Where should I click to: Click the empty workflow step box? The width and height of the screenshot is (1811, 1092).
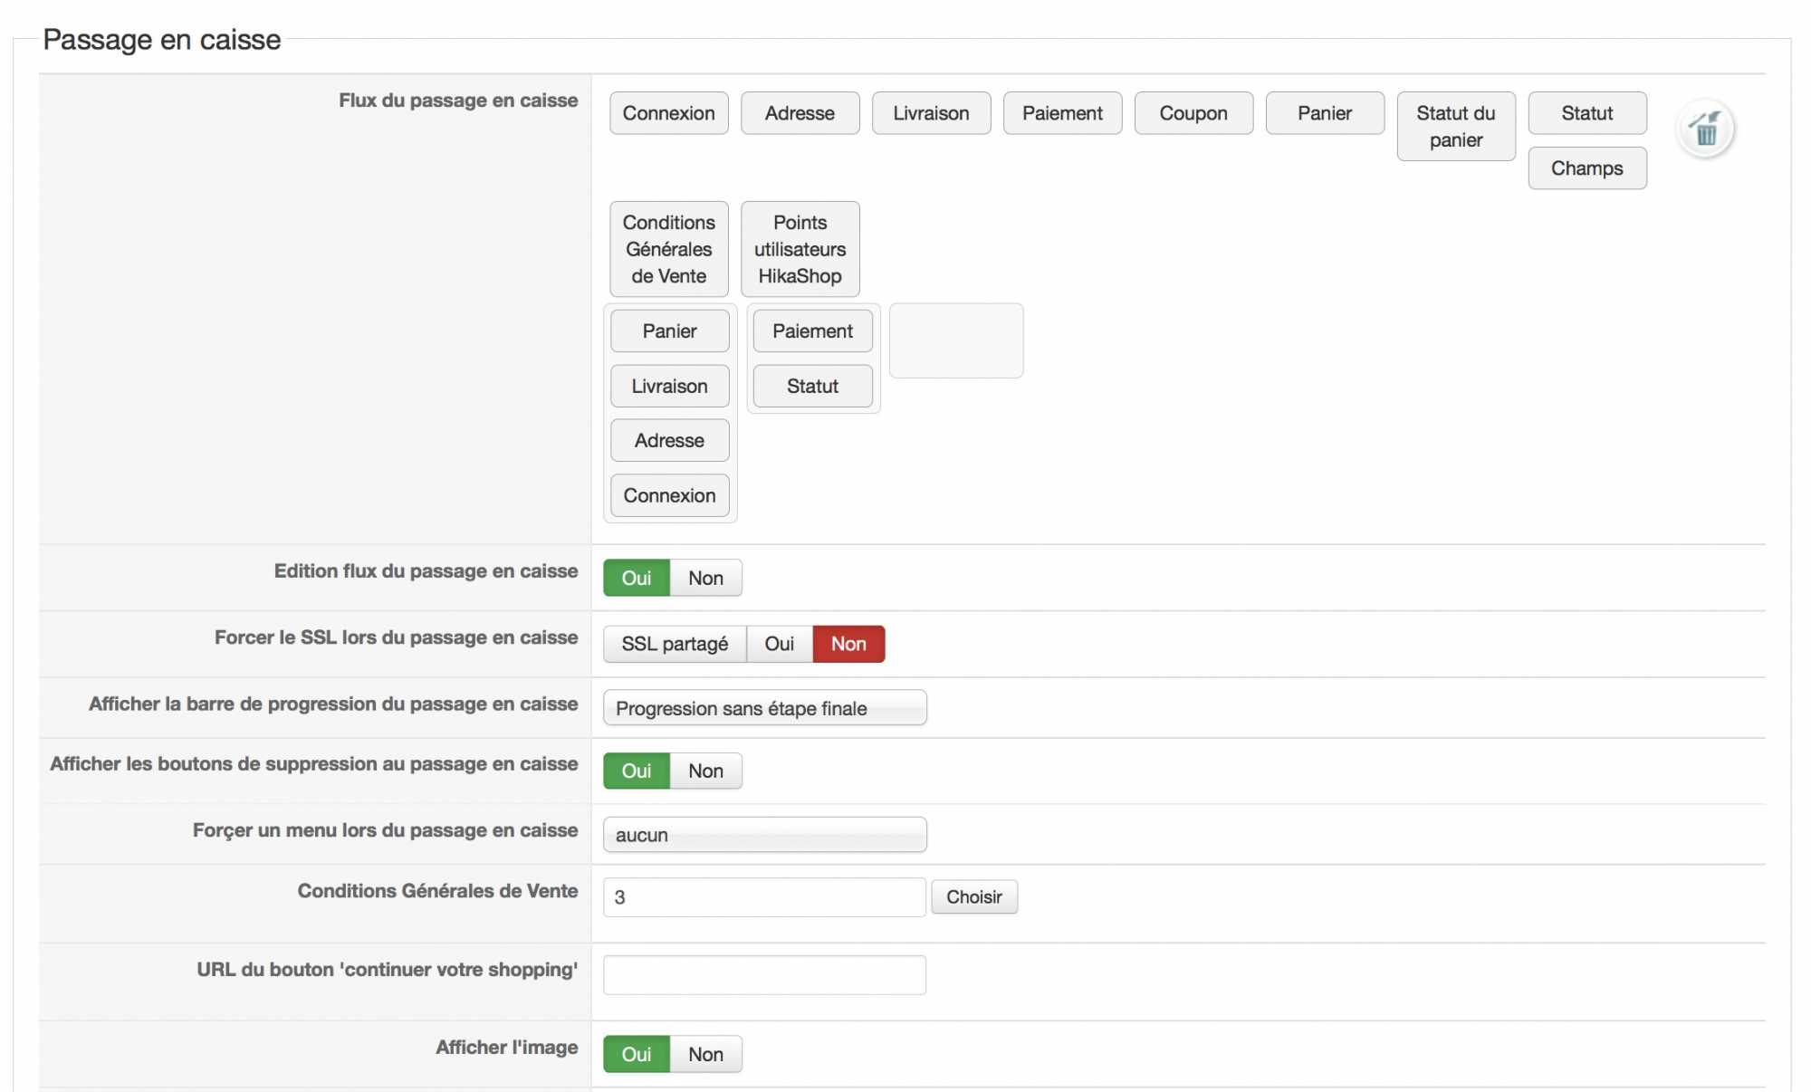coord(955,340)
